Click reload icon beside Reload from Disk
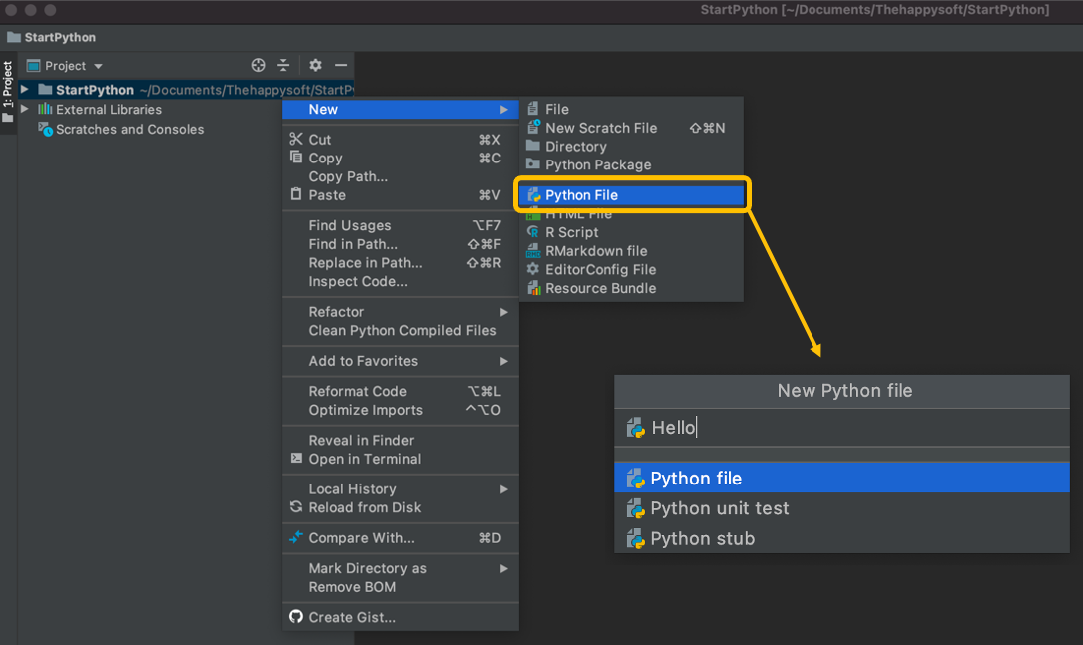This screenshot has width=1083, height=645. pos(296,507)
